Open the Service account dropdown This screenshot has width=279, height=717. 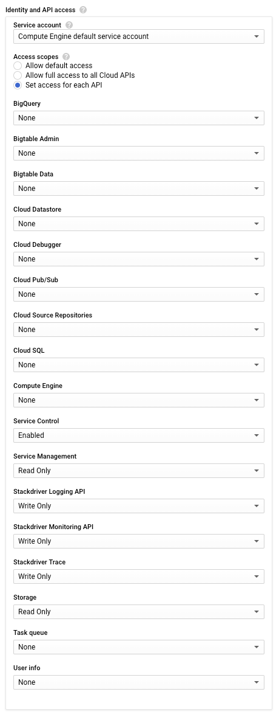tap(138, 36)
